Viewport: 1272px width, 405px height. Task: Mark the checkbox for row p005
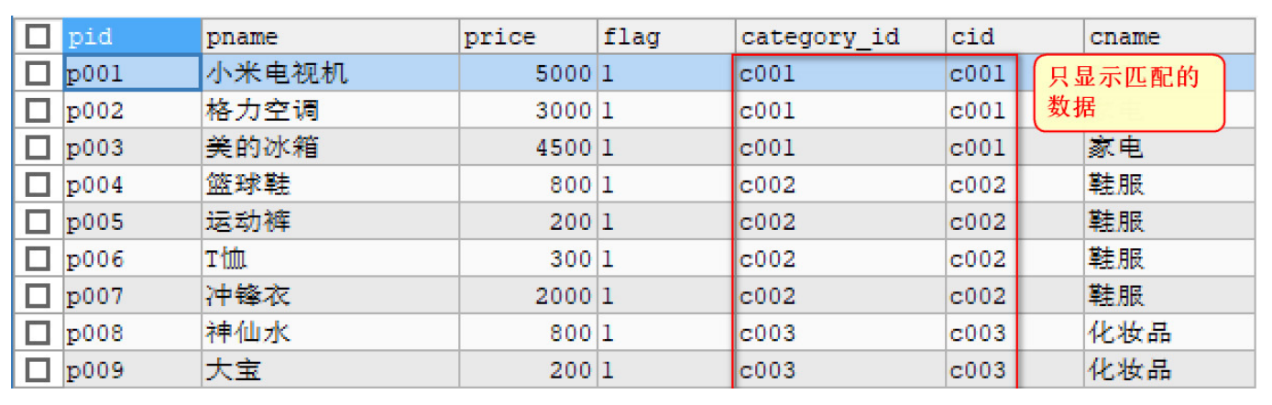point(38,222)
